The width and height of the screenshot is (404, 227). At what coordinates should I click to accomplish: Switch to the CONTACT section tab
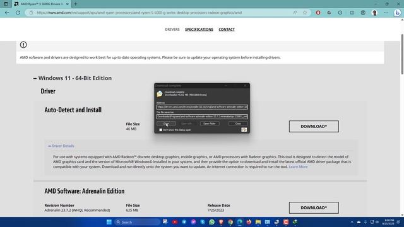pos(227,30)
